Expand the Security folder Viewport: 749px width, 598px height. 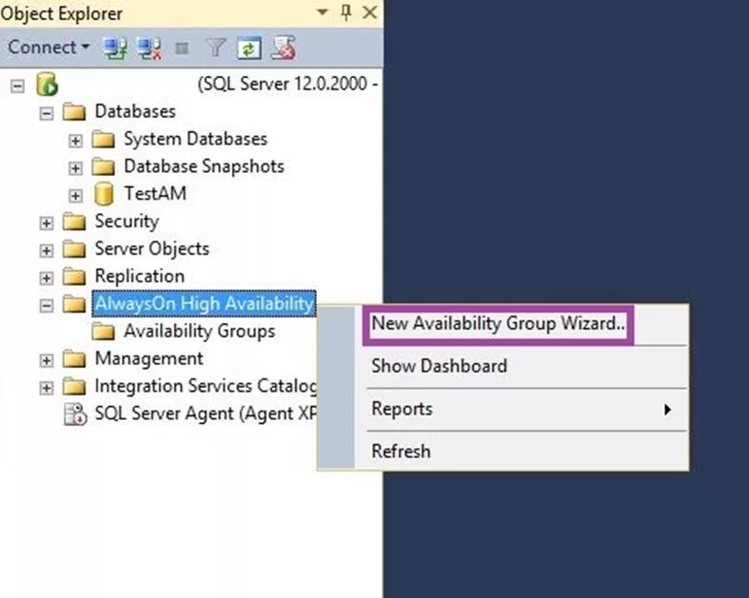(x=47, y=223)
